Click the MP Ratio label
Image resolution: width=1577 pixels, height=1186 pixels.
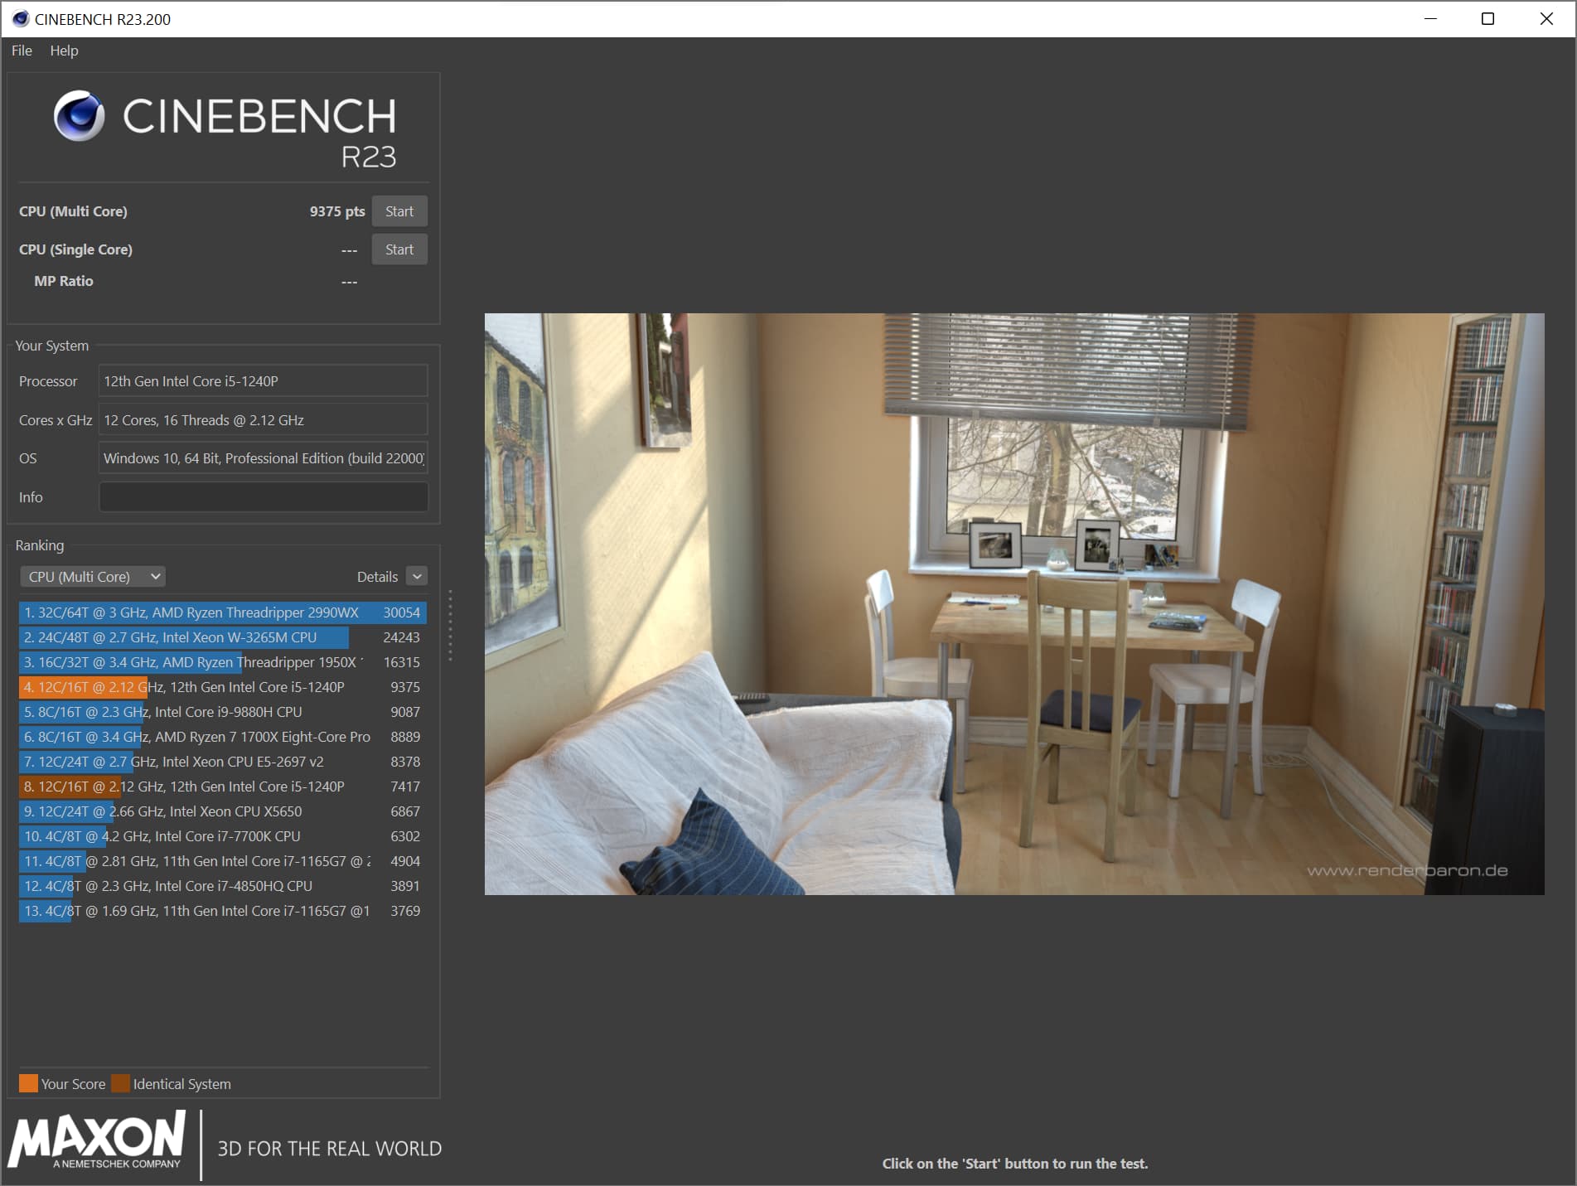pyautogui.click(x=64, y=281)
